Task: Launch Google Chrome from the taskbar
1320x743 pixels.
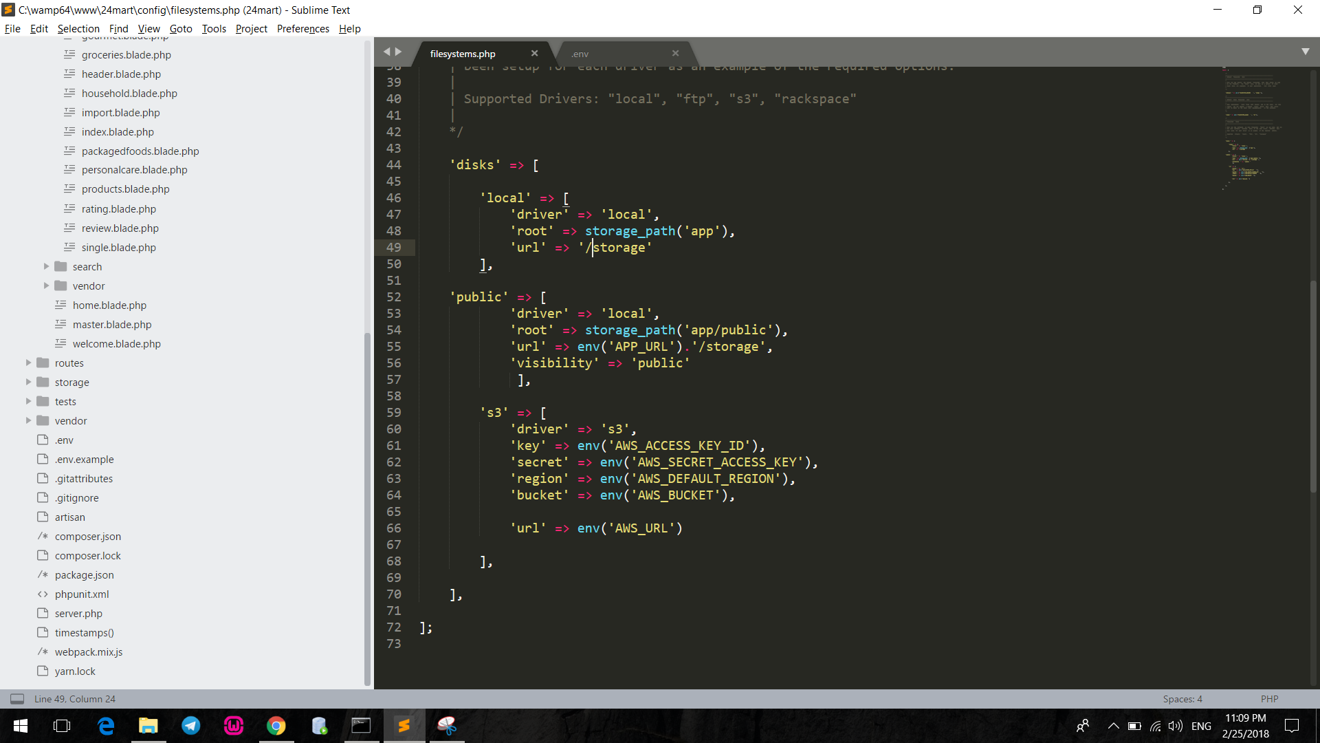Action: click(276, 725)
